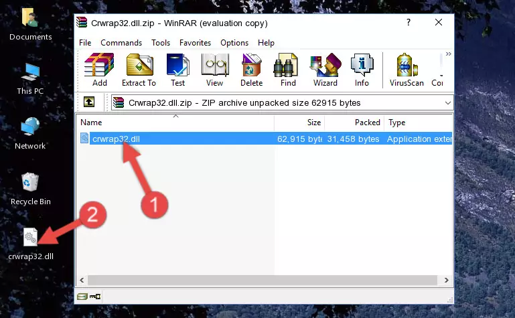Click the drive icon in status bar
515x318 pixels.
pyautogui.click(x=82, y=297)
